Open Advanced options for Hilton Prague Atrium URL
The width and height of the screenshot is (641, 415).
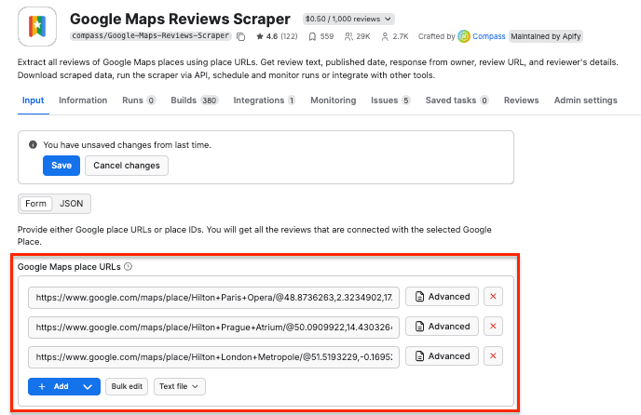[442, 327]
